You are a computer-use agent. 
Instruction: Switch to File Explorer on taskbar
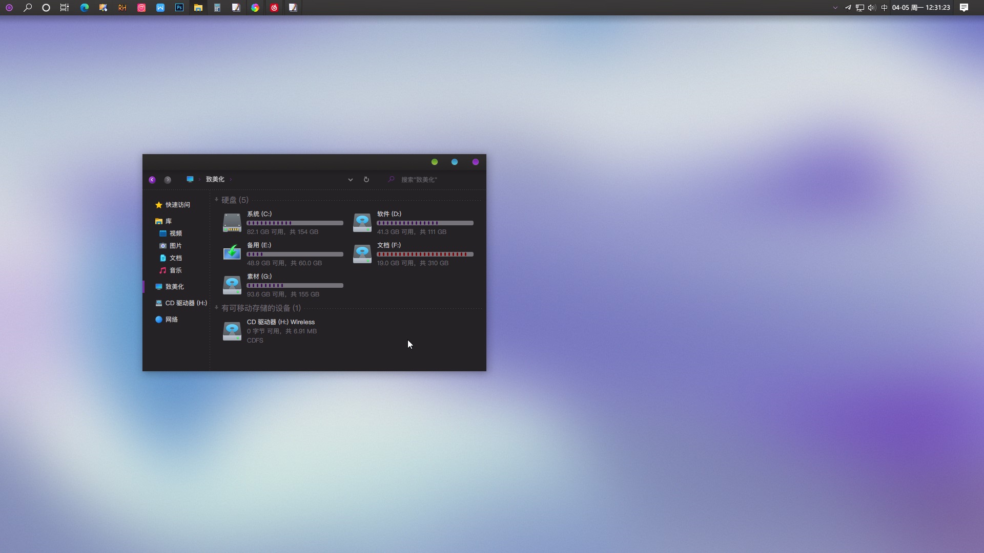click(198, 8)
